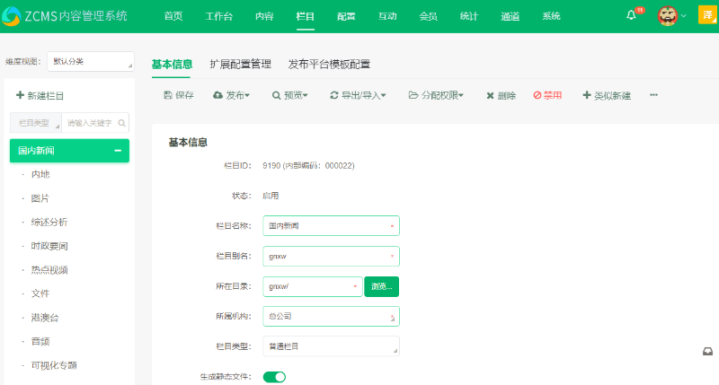Screen dimensions: 719x385
Task: Open the 系统 menu
Action: (x=551, y=16)
